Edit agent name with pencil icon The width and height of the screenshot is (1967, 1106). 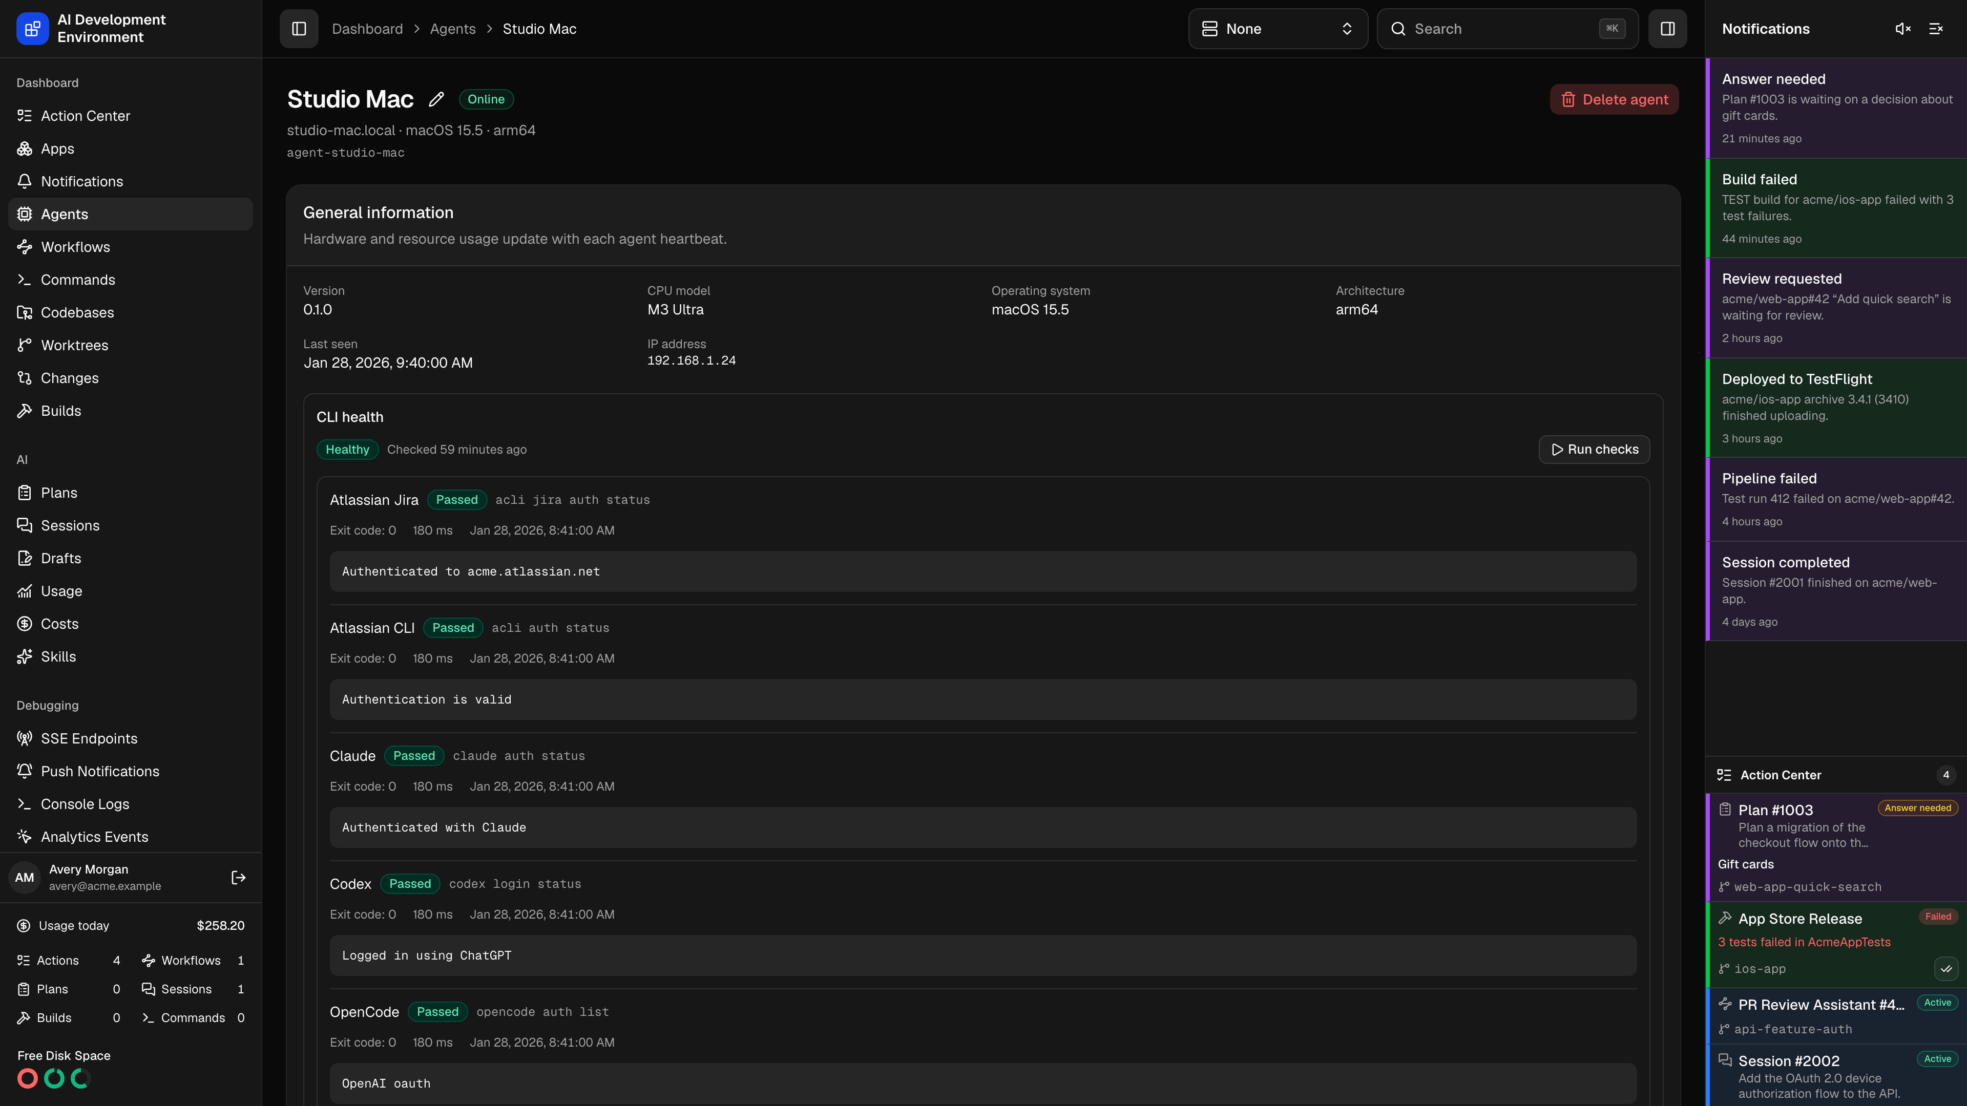pos(436,99)
